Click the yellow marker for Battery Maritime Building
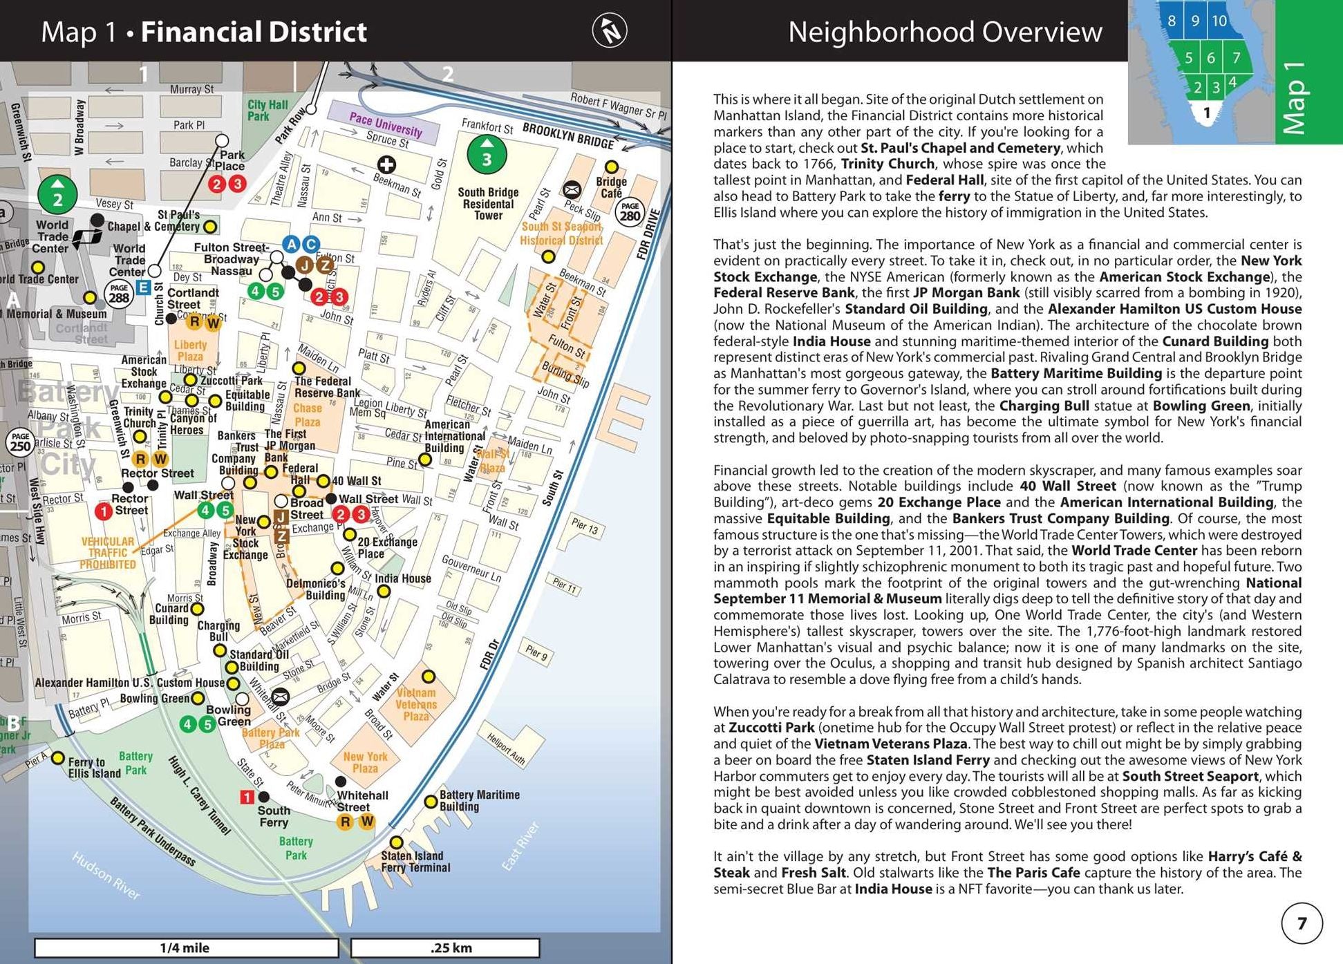Screen dimensions: 1343x964 pyautogui.click(x=431, y=802)
